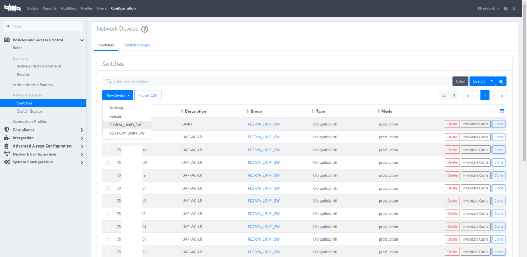The image size is (527, 257).
Task: Check the checkbox on the third switch row
Action: 108,150
